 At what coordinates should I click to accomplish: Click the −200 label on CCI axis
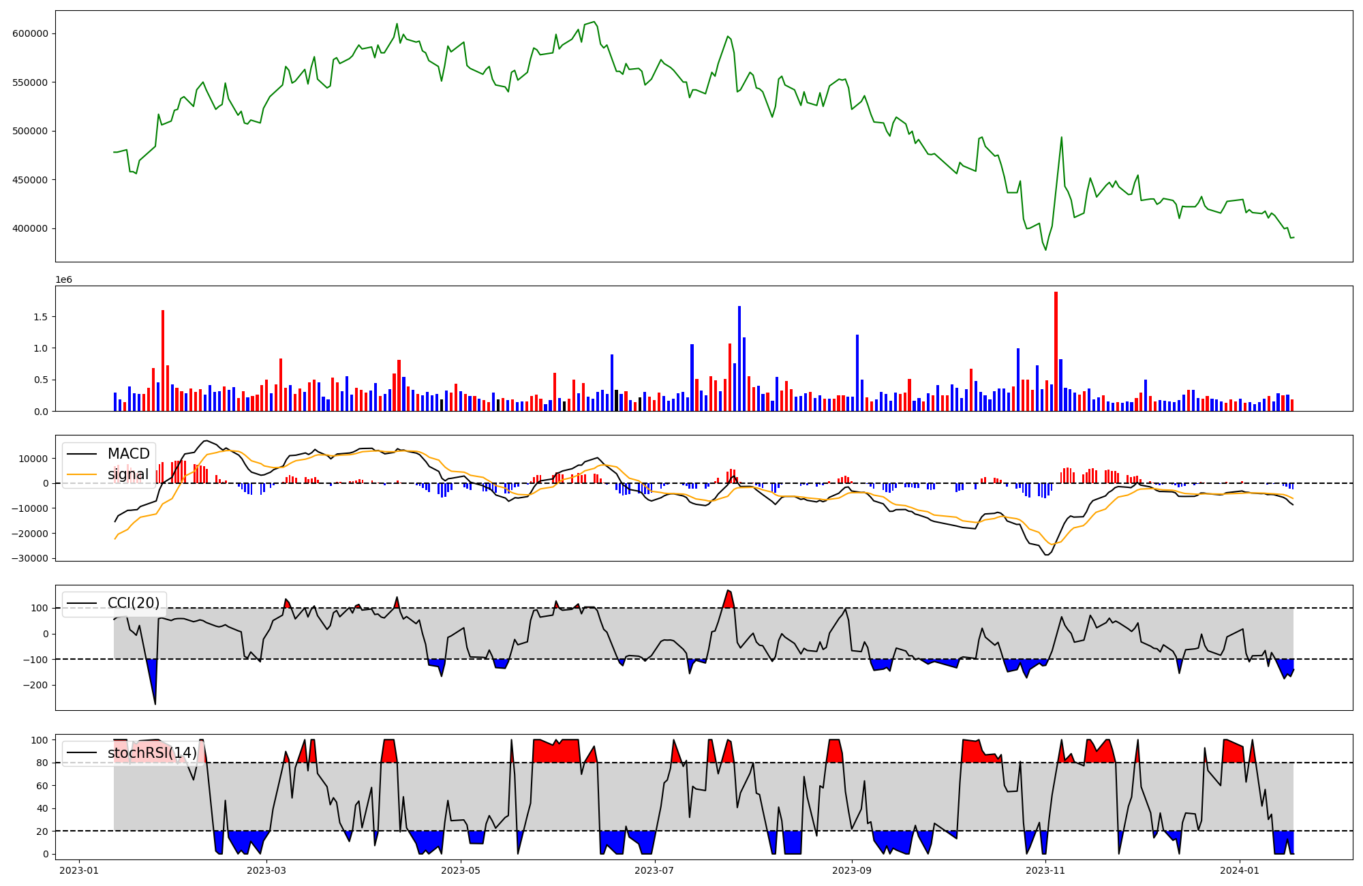click(x=35, y=686)
